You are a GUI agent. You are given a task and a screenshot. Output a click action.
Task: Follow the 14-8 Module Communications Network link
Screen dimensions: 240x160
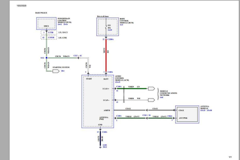click(161, 97)
